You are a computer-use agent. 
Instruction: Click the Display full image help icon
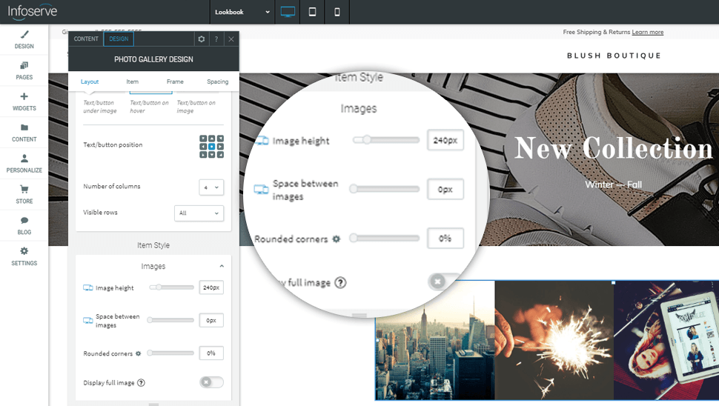click(141, 383)
